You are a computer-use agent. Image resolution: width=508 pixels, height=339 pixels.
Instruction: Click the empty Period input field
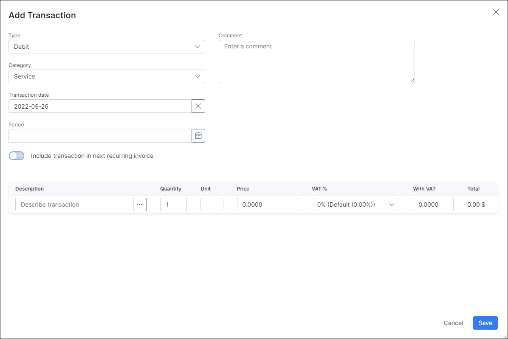pyautogui.click(x=100, y=135)
